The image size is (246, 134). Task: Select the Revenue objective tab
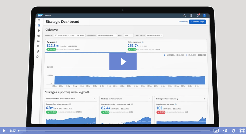(x=51, y=42)
